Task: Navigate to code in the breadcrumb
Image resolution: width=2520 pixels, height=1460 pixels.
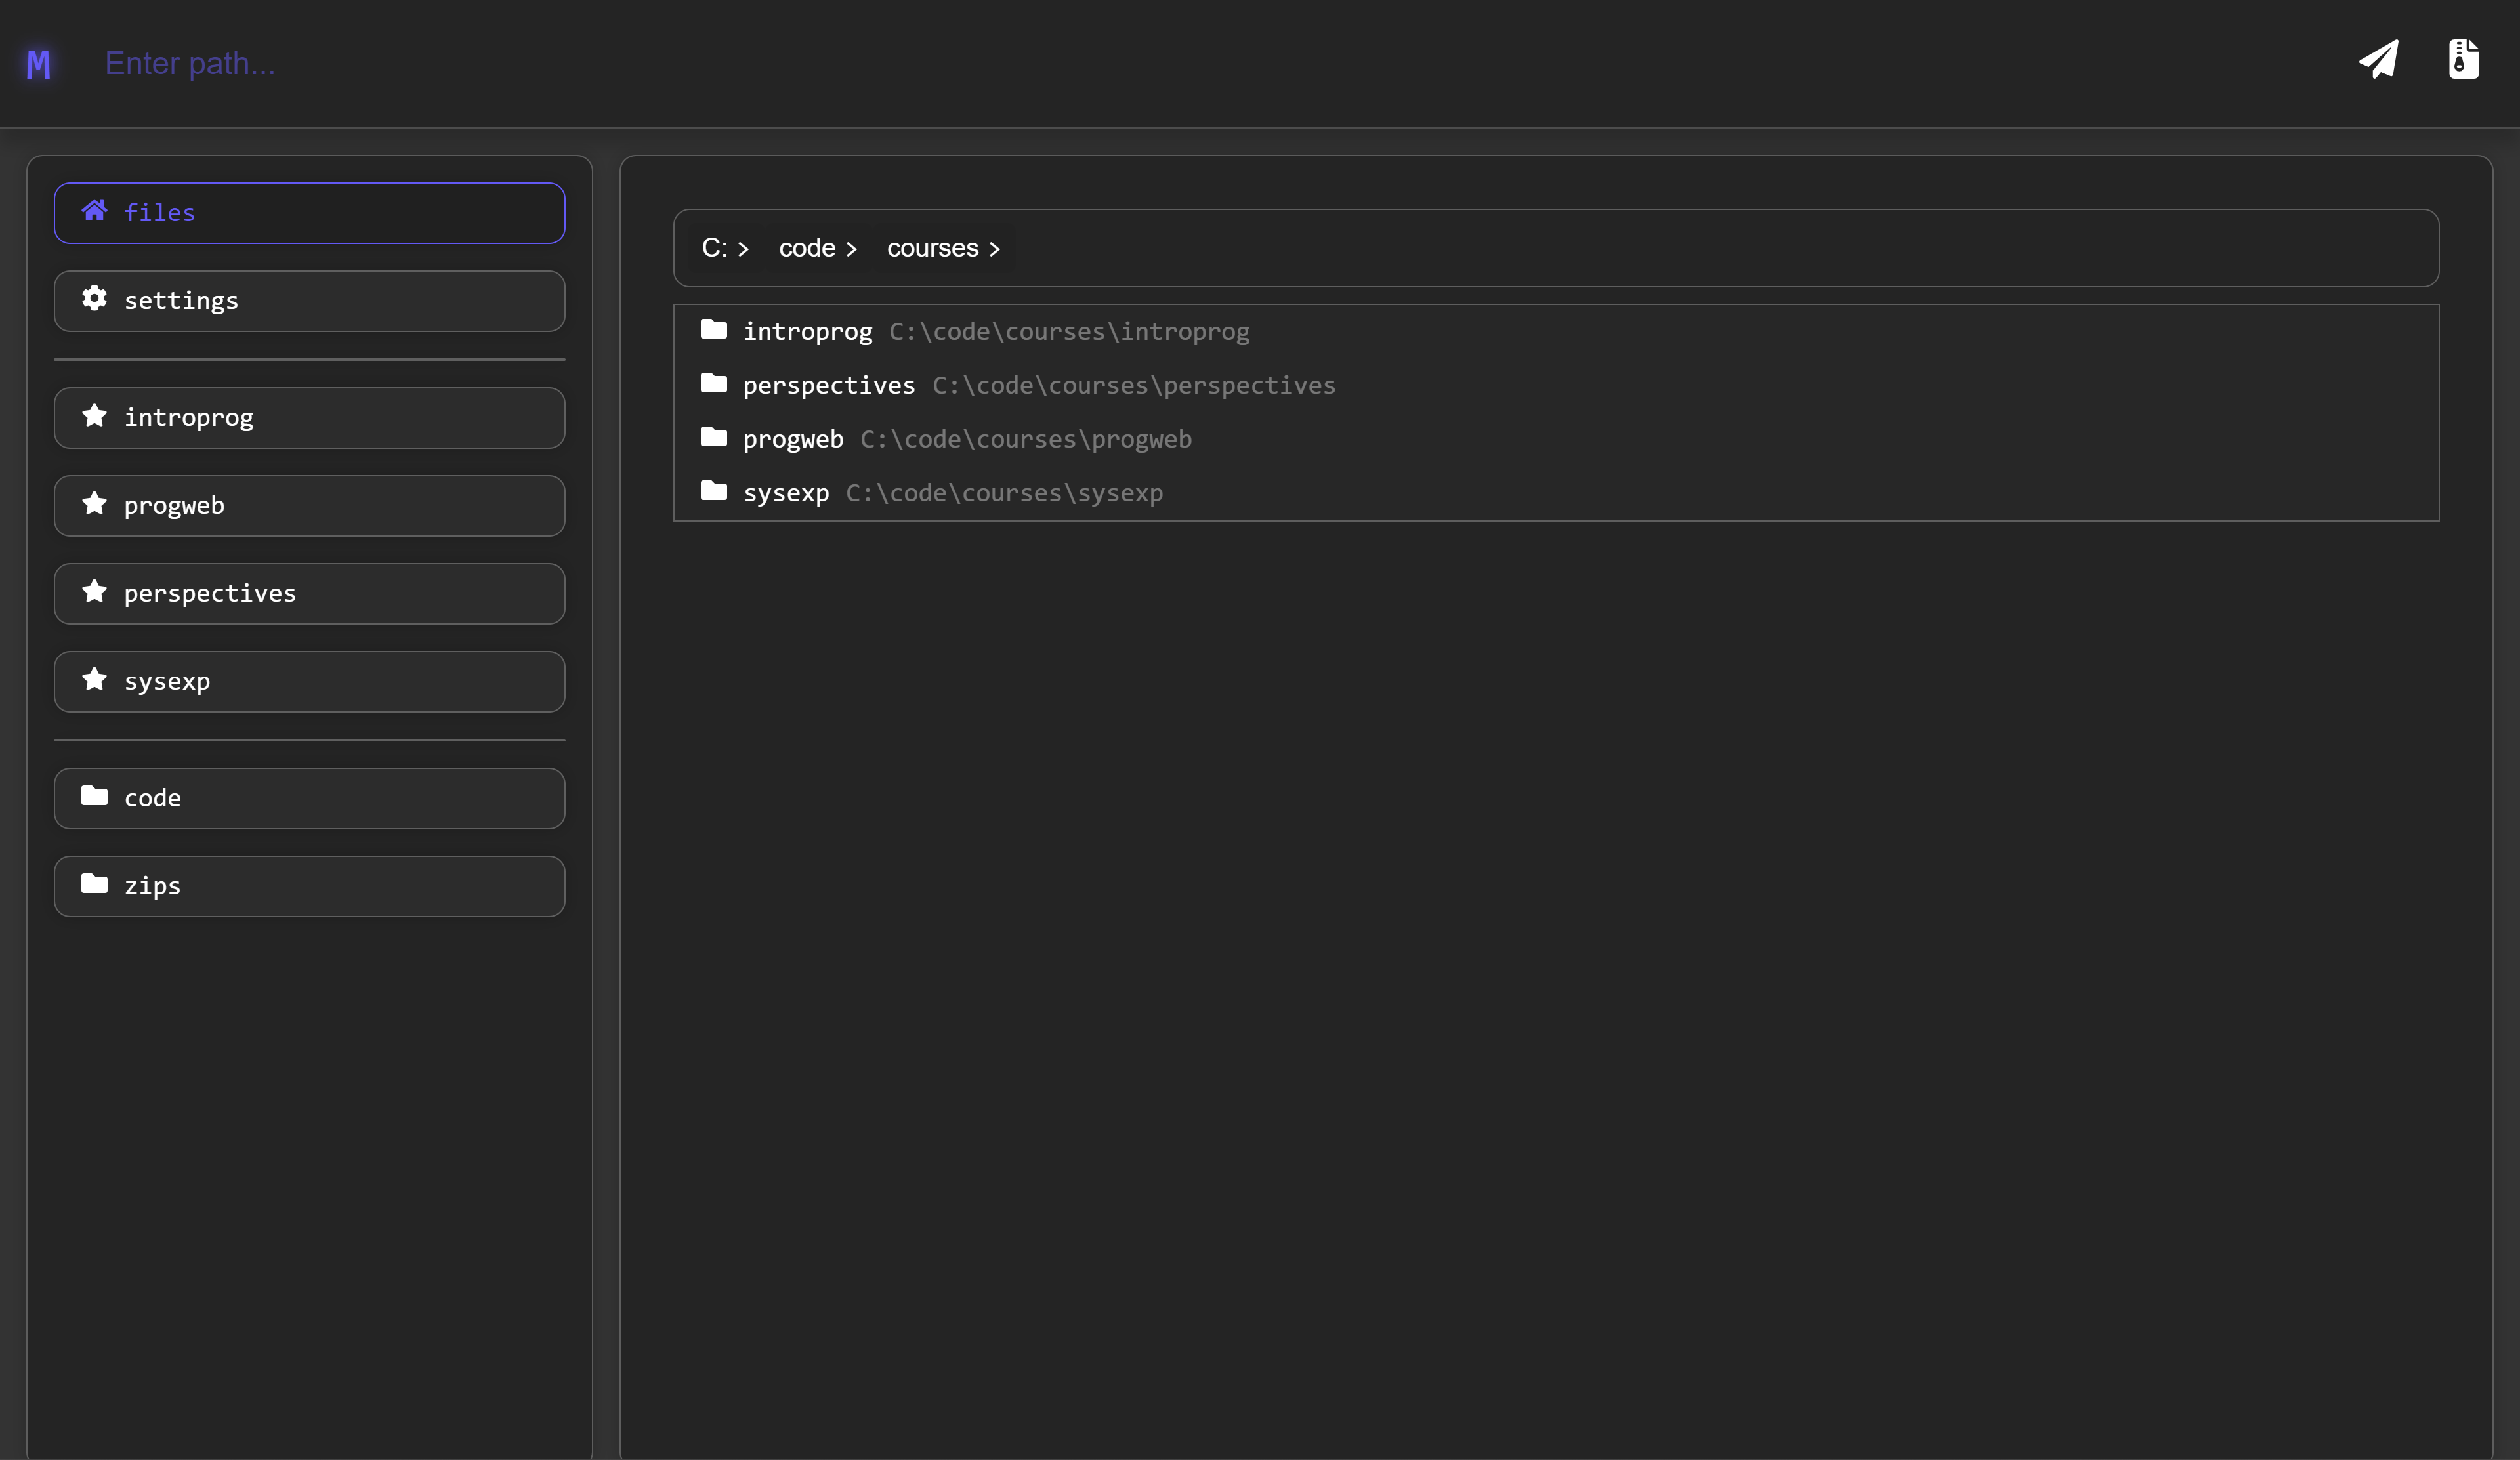Action: pyautogui.click(x=807, y=248)
